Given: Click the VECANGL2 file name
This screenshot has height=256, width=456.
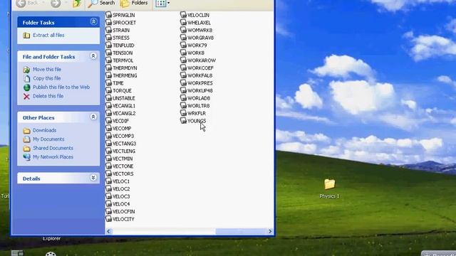Looking at the screenshot, I should point(124,114).
